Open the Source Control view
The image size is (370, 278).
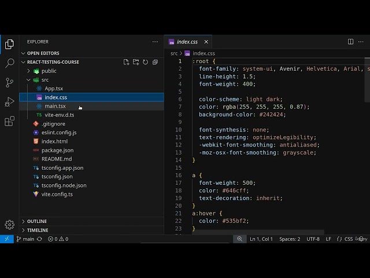point(9,82)
